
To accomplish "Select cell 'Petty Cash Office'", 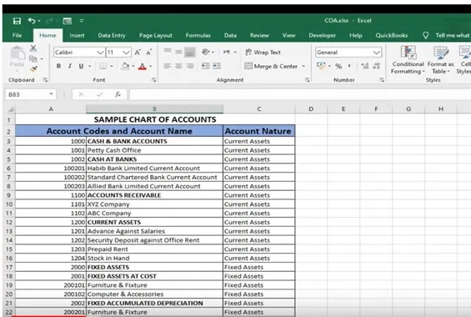I will pos(154,150).
